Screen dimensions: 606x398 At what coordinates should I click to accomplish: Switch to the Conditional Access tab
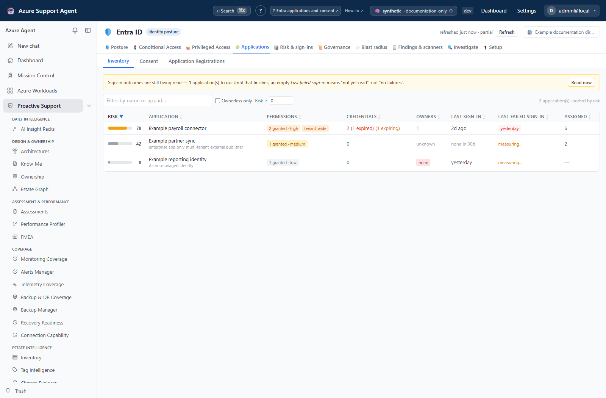157,47
